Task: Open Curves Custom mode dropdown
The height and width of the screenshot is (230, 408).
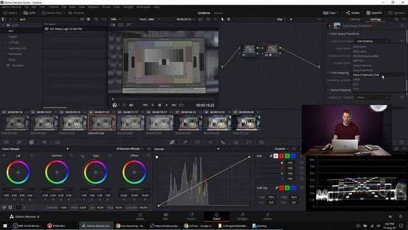Action: (282, 149)
